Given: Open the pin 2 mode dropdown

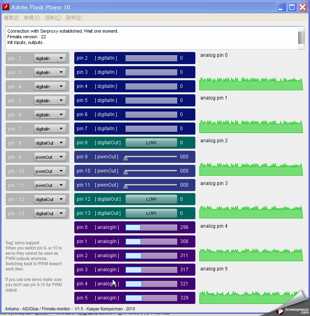Looking at the screenshot, I should (x=50, y=58).
